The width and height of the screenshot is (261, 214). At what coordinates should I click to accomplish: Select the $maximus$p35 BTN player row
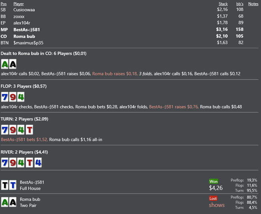(28, 43)
